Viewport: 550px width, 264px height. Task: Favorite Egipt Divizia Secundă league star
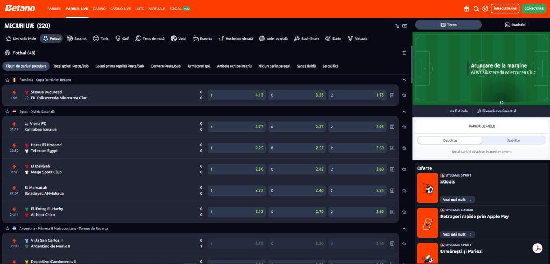8,112
